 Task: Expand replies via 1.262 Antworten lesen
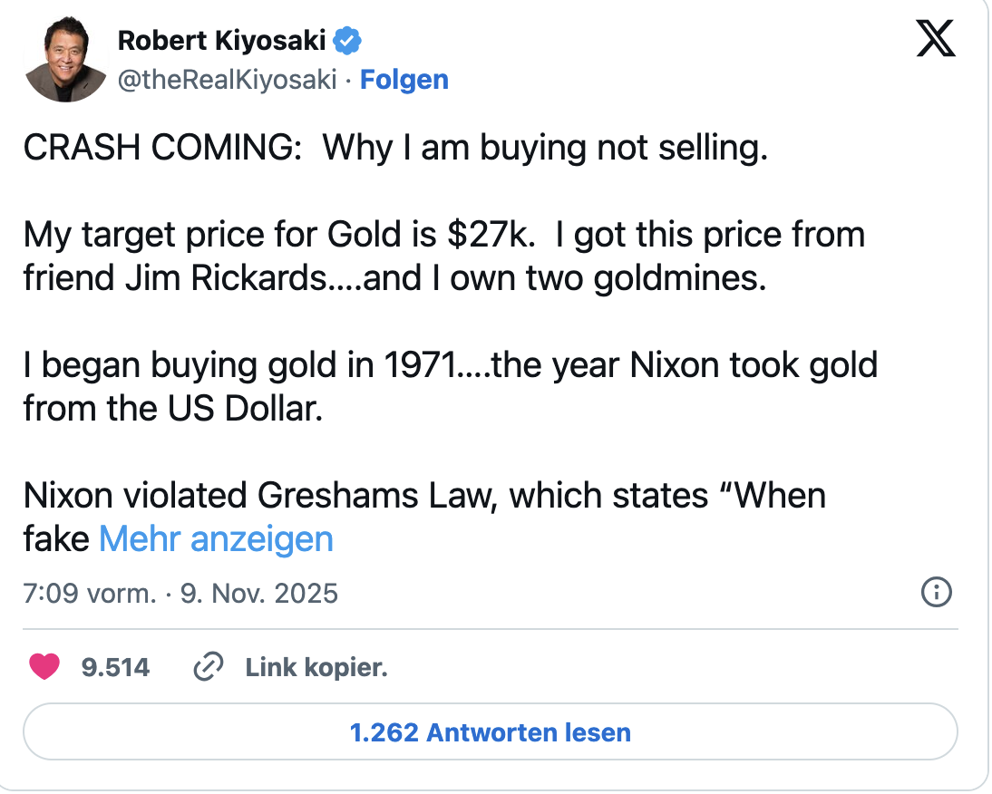(491, 731)
